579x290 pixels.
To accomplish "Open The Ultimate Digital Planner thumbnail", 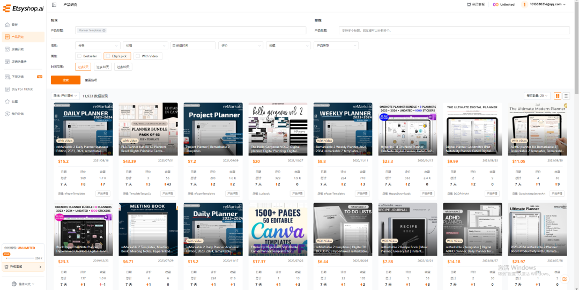I will (x=473, y=129).
